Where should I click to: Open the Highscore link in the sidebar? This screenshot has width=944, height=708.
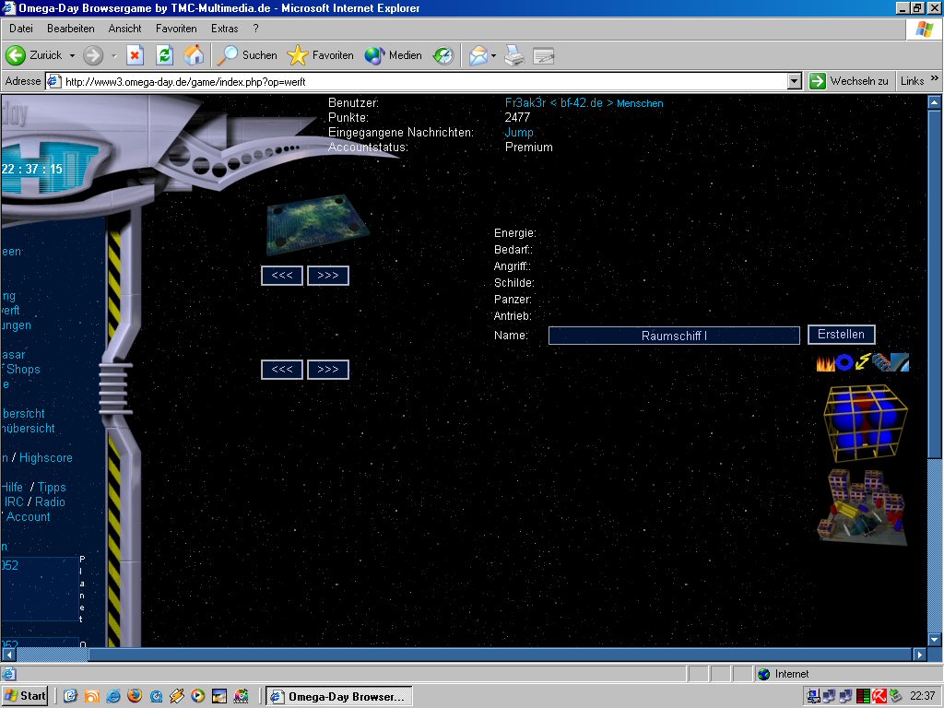46,457
